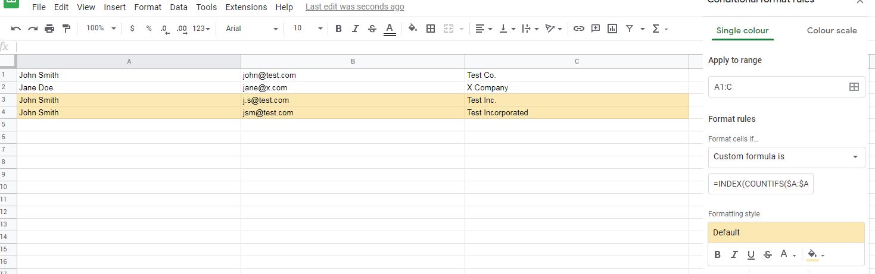Toggle underline in formatting style
The height and width of the screenshot is (274, 875).
(751, 254)
